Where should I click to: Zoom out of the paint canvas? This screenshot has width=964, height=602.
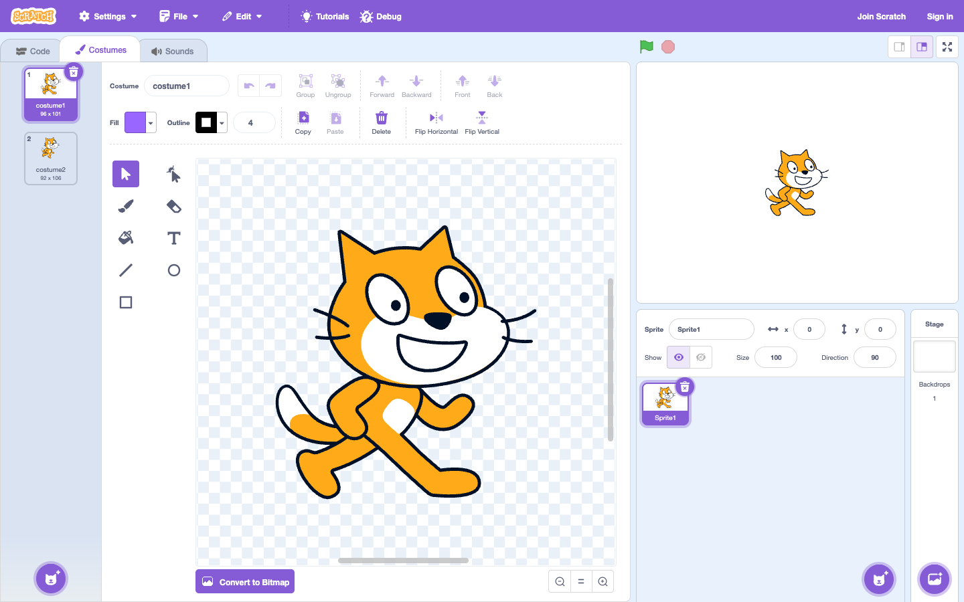(560, 582)
